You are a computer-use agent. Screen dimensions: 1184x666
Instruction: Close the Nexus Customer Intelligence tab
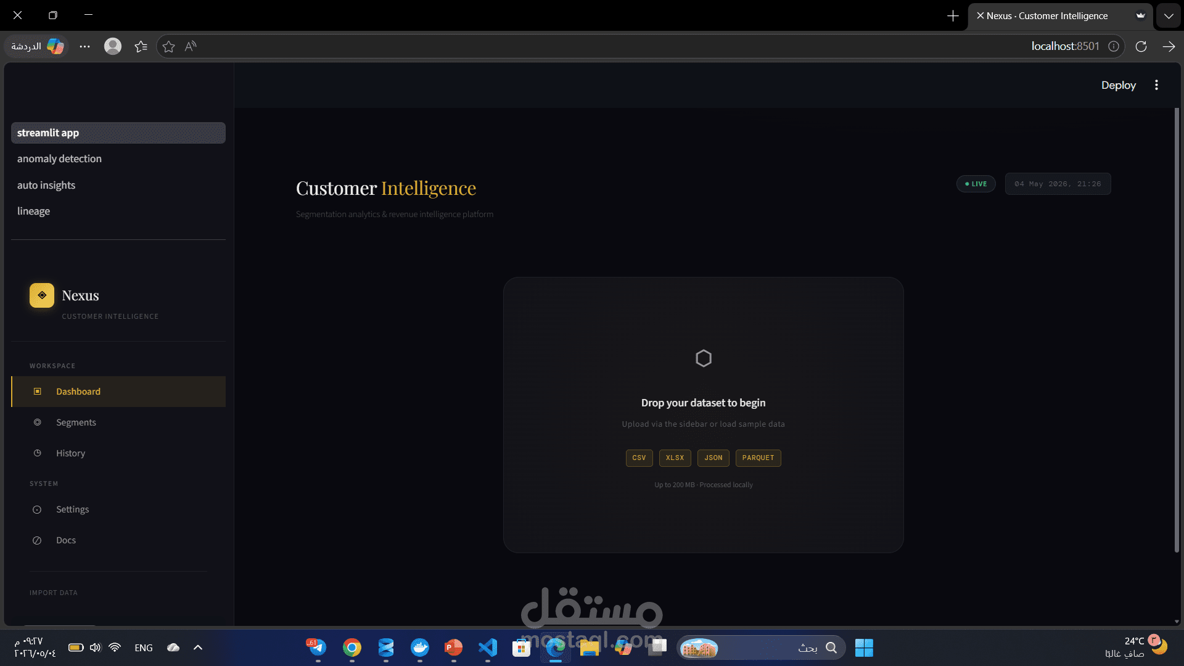coord(980,16)
